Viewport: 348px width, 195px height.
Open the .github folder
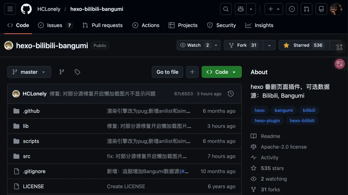31,111
